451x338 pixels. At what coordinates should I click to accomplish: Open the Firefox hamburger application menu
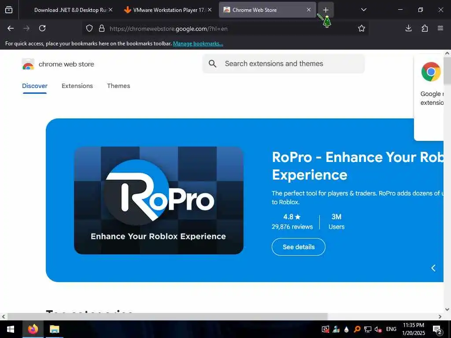pos(440,28)
